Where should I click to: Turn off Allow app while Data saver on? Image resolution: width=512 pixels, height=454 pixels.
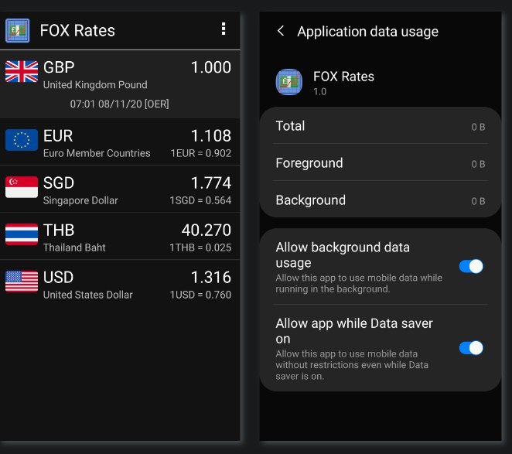pos(471,348)
